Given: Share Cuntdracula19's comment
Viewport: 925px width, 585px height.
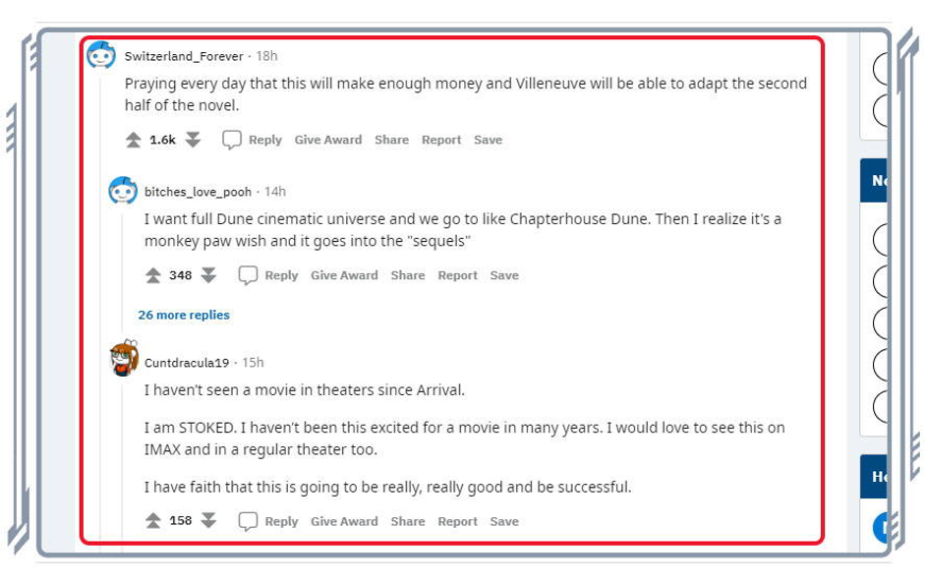Looking at the screenshot, I should [407, 522].
